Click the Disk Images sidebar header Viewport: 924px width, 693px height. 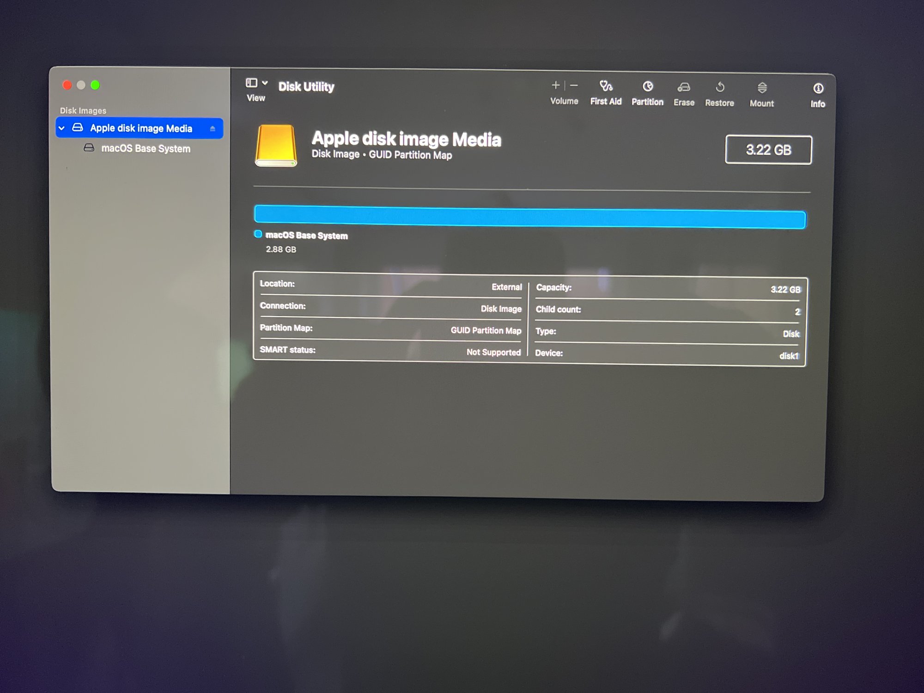click(83, 111)
